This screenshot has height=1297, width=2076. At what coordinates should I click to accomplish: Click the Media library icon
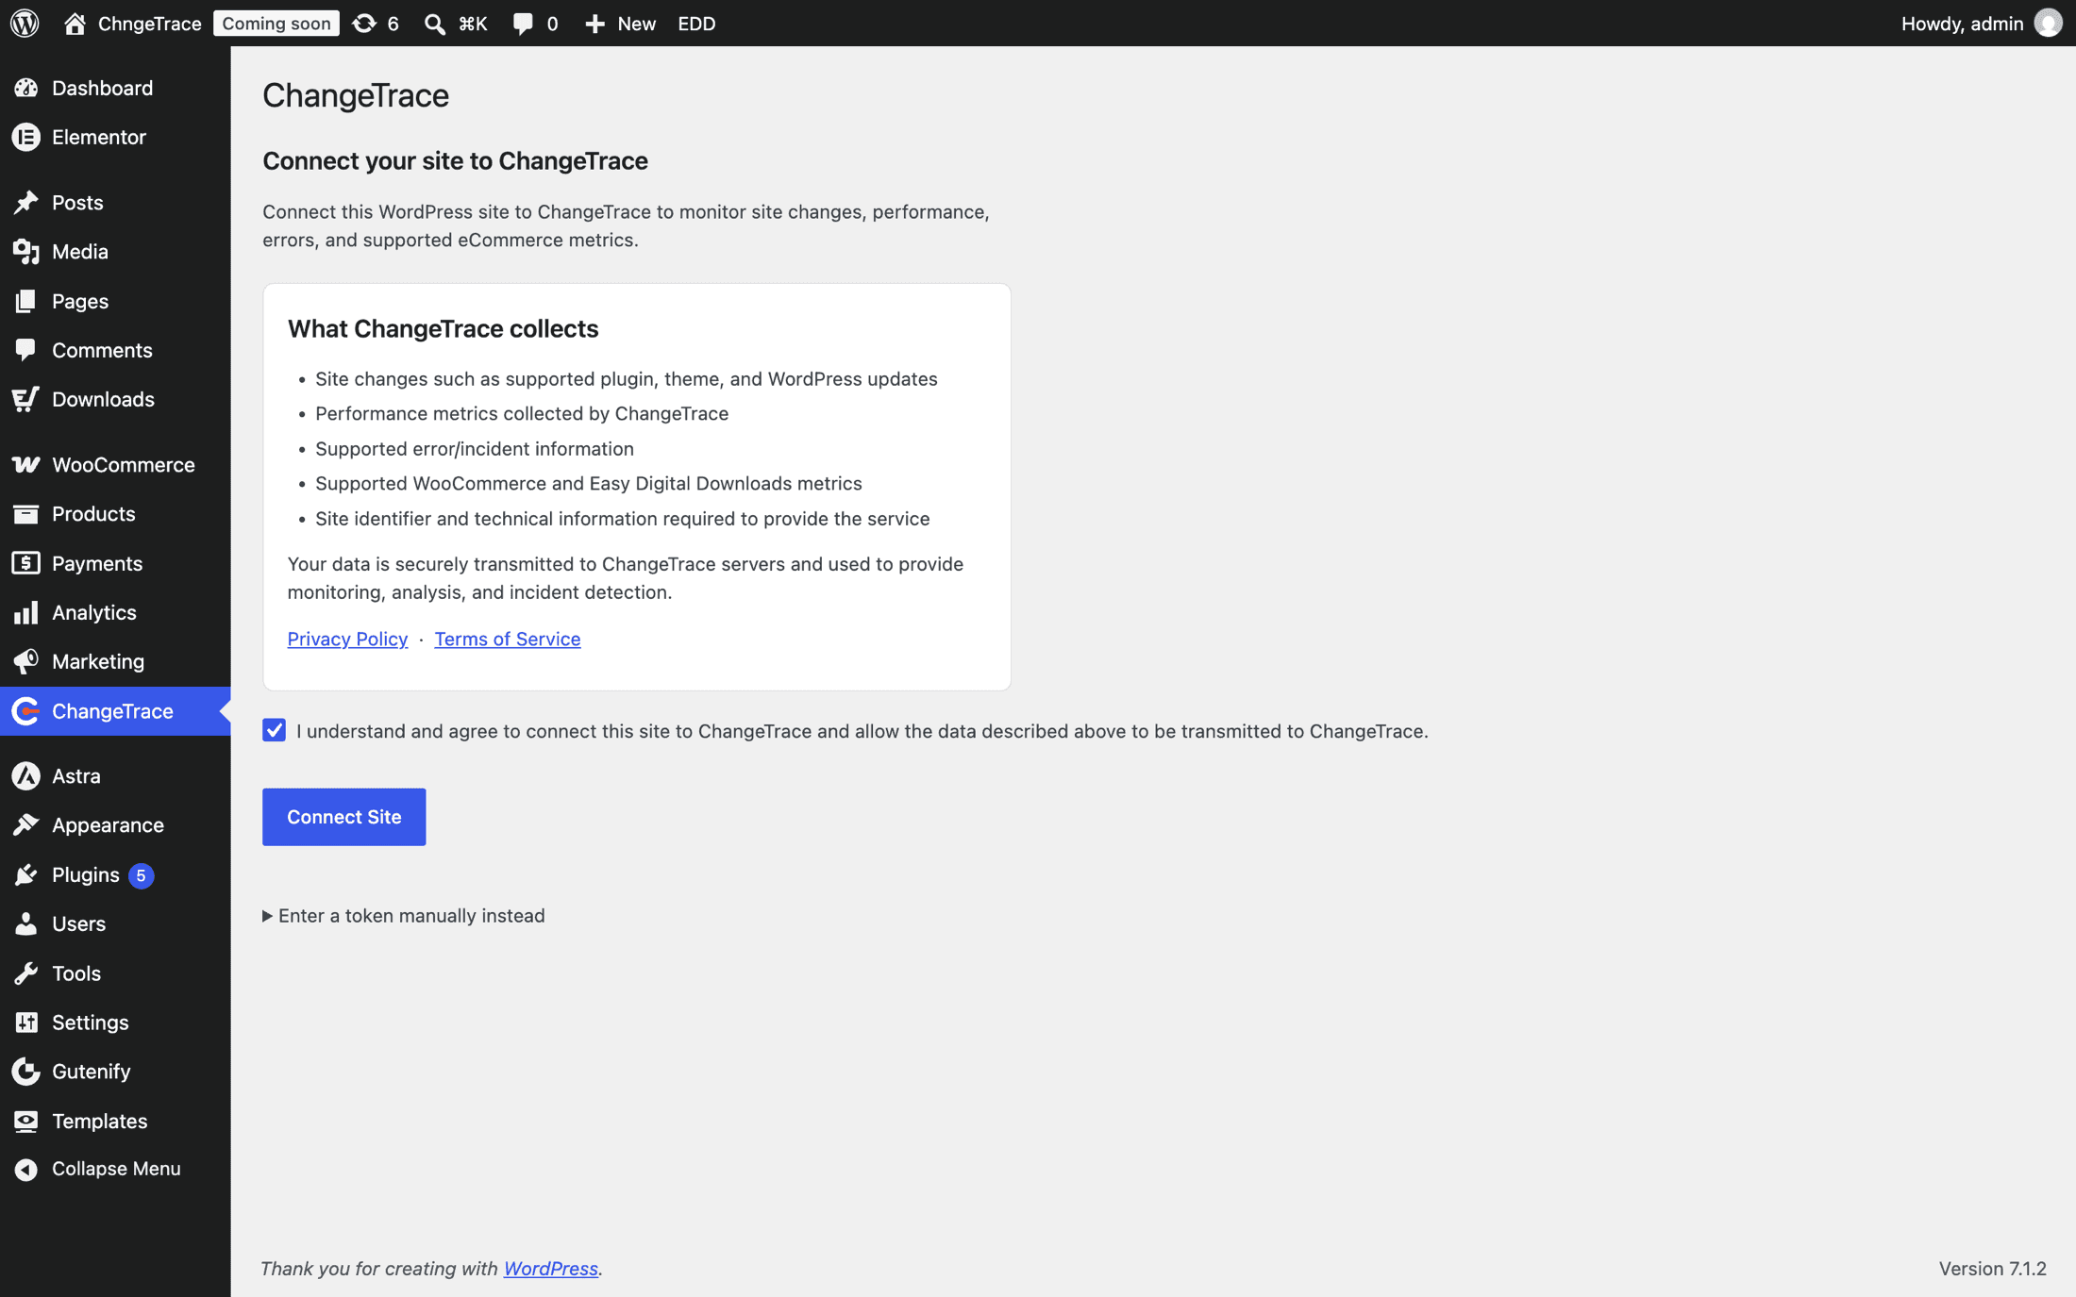pyautogui.click(x=26, y=252)
